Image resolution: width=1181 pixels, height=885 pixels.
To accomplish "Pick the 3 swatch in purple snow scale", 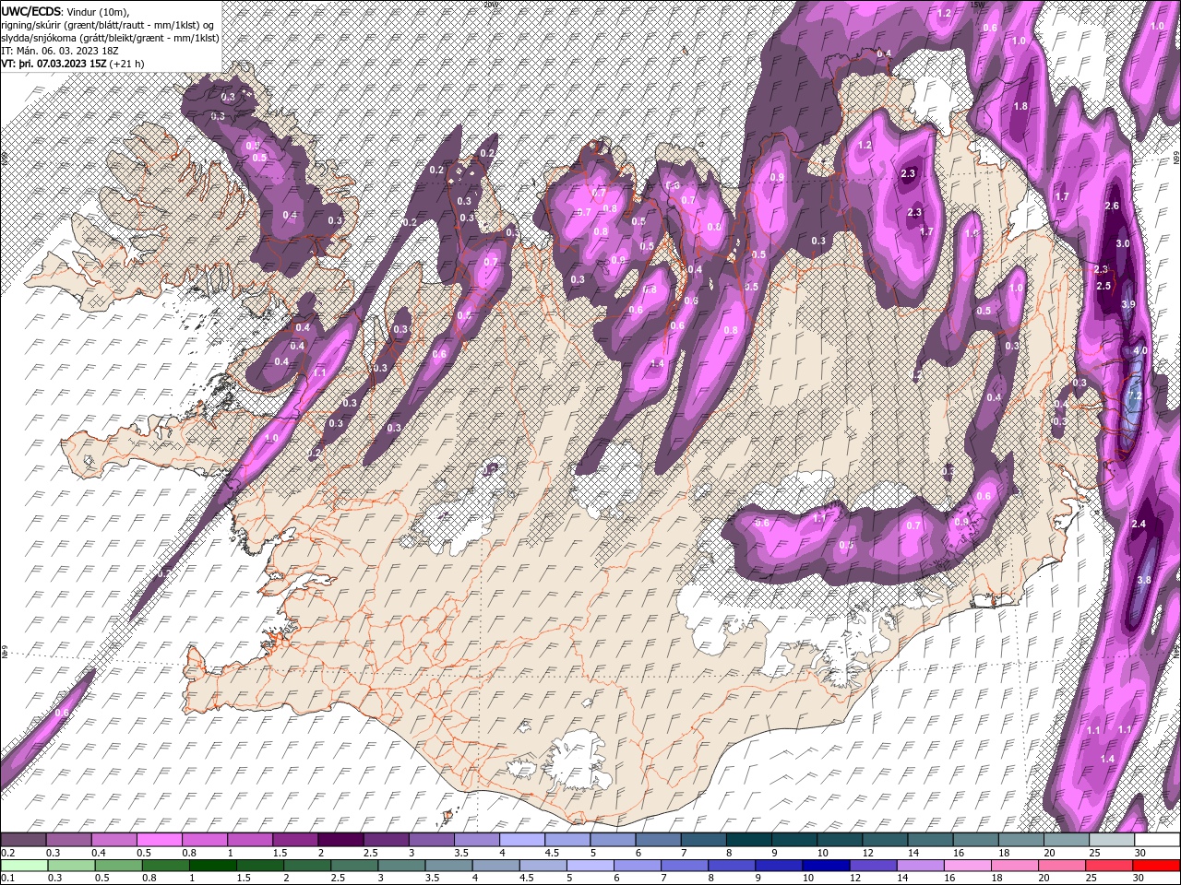I will pyautogui.click(x=432, y=840).
